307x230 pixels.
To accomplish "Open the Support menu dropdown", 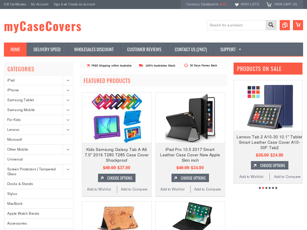I will click(x=231, y=49).
